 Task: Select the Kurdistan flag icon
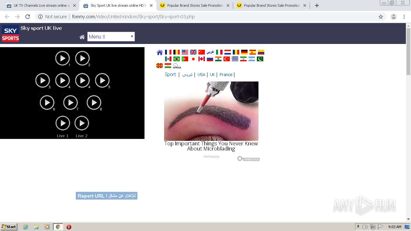point(168,65)
